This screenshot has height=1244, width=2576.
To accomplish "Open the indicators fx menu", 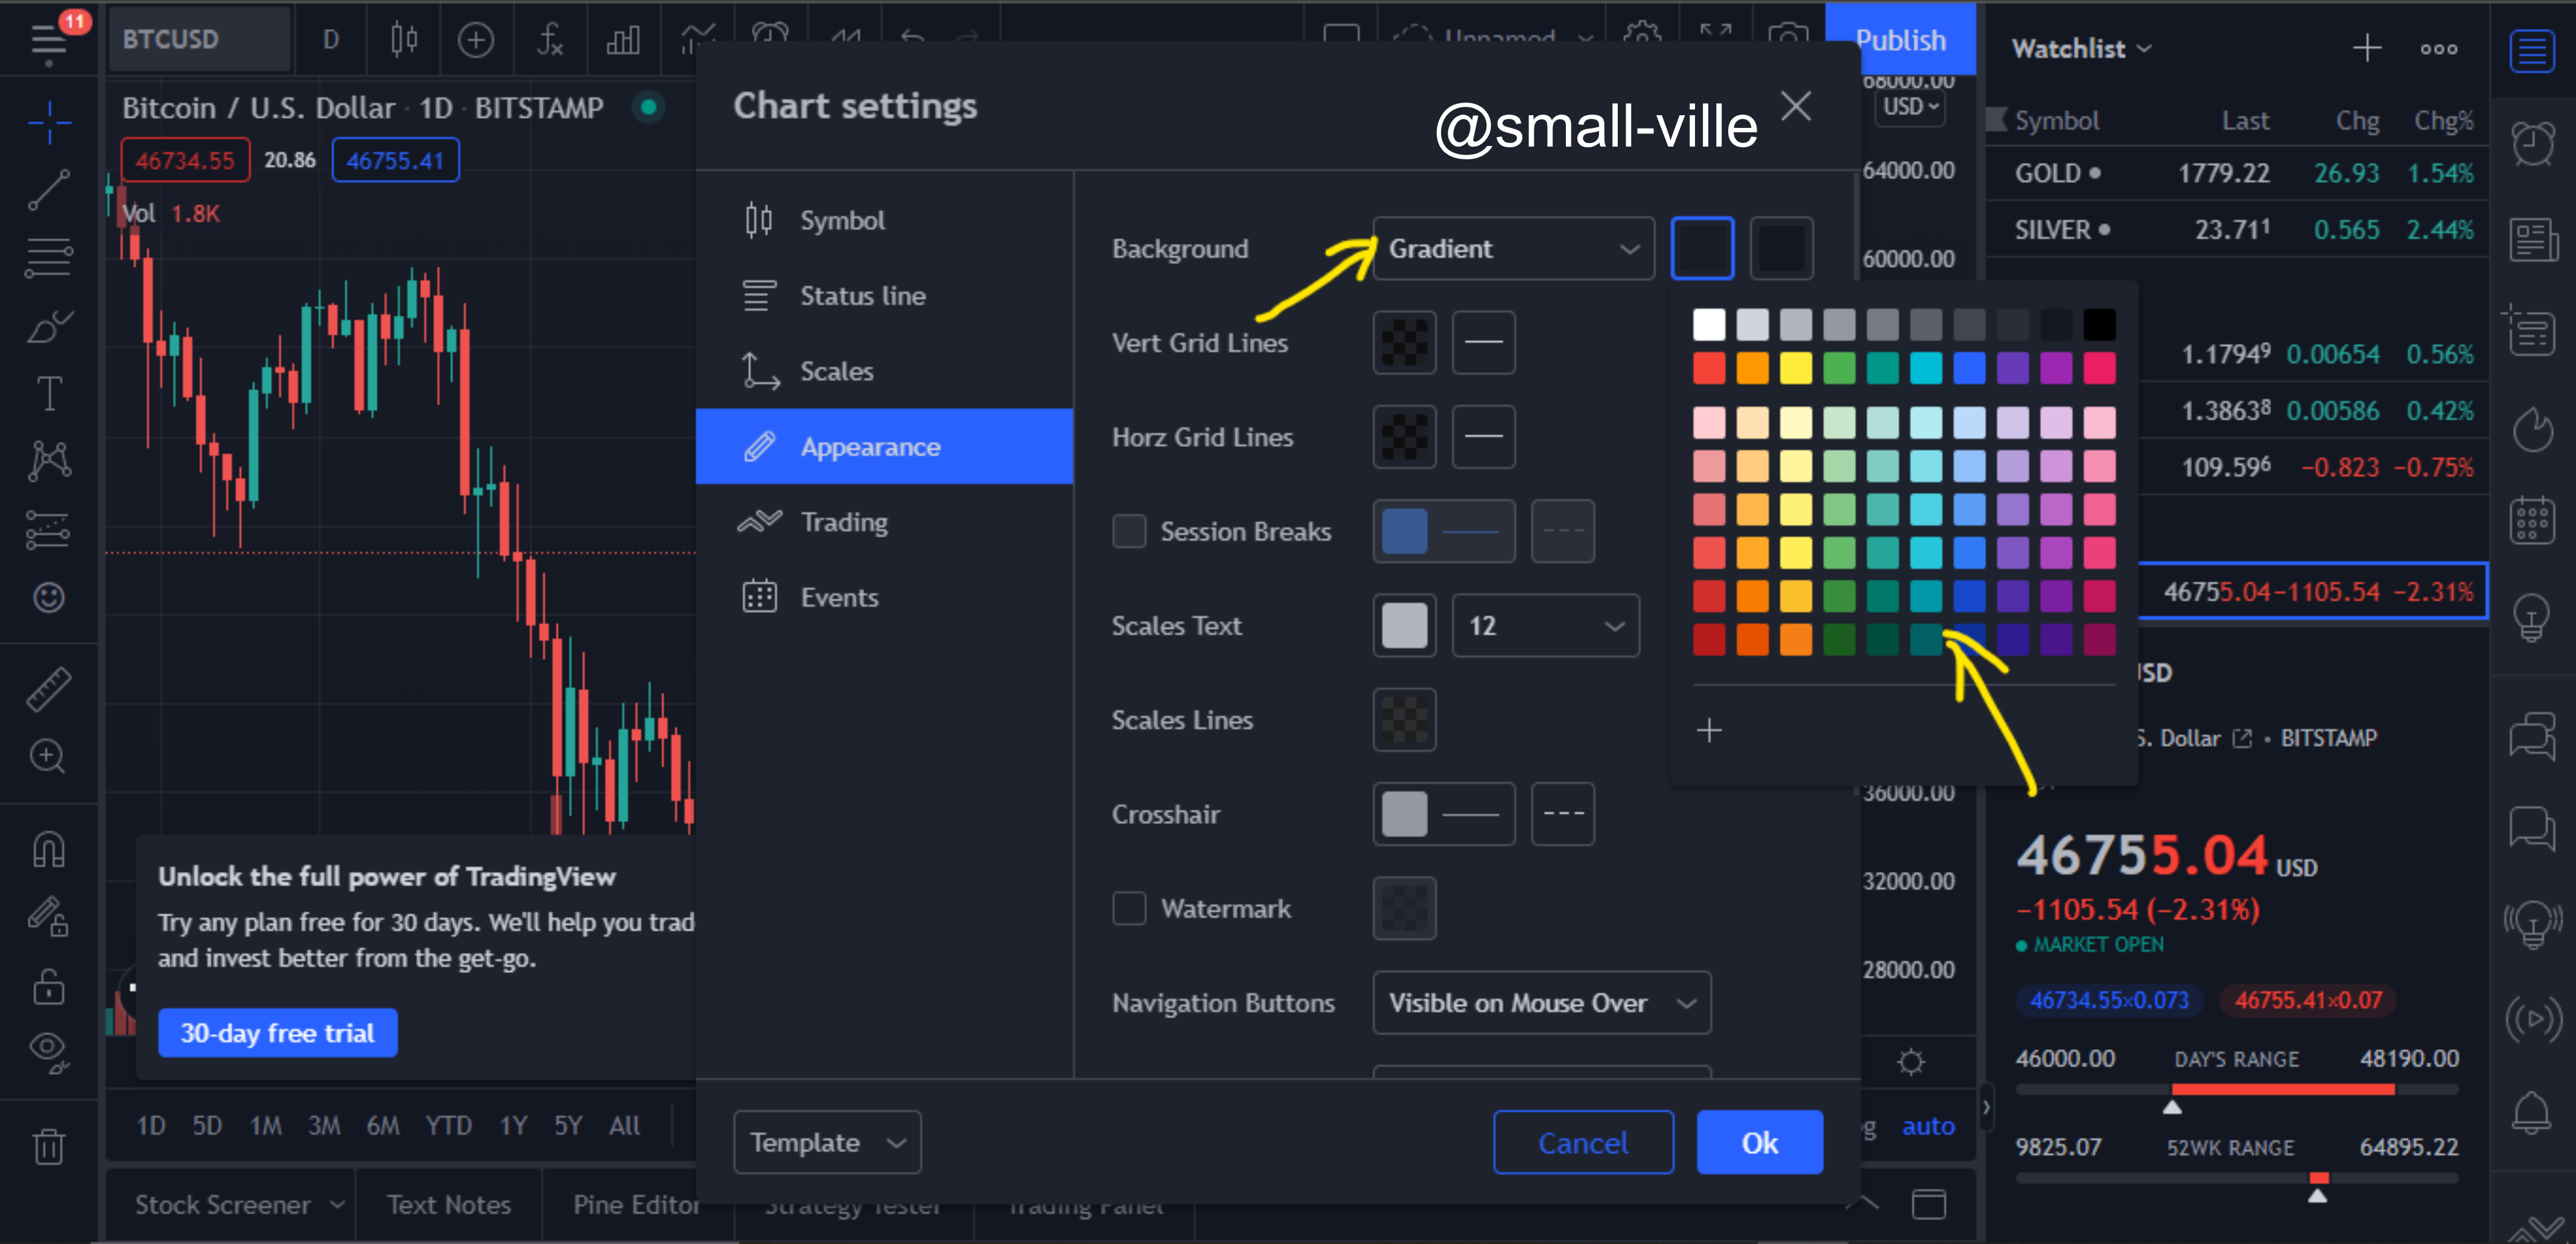I will click(549, 40).
